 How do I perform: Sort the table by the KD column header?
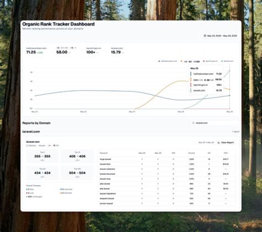click(x=209, y=153)
